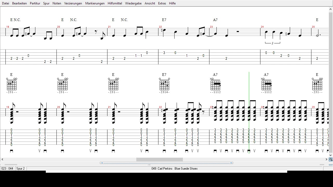The image size is (333, 187).
Task: Open the Datei menu
Action: pyautogui.click(x=5, y=3)
